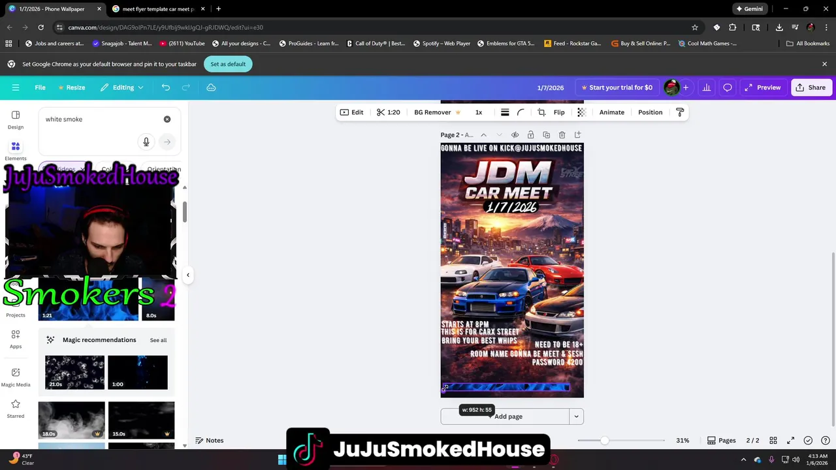This screenshot has height=470, width=836.
Task: Open the Design panel
Action: (x=16, y=120)
